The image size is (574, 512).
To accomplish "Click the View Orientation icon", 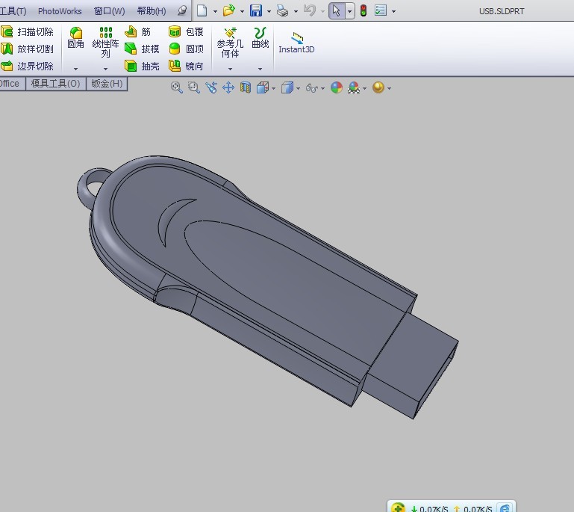I will point(263,87).
